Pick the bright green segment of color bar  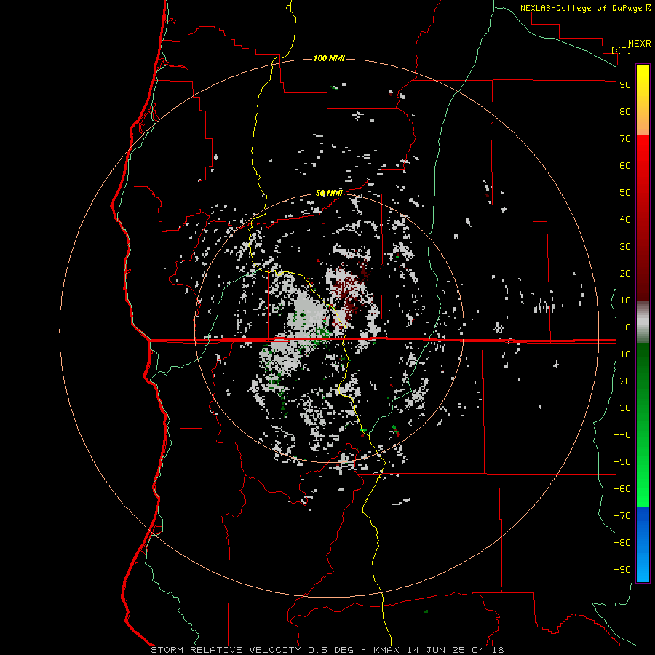pyautogui.click(x=643, y=468)
